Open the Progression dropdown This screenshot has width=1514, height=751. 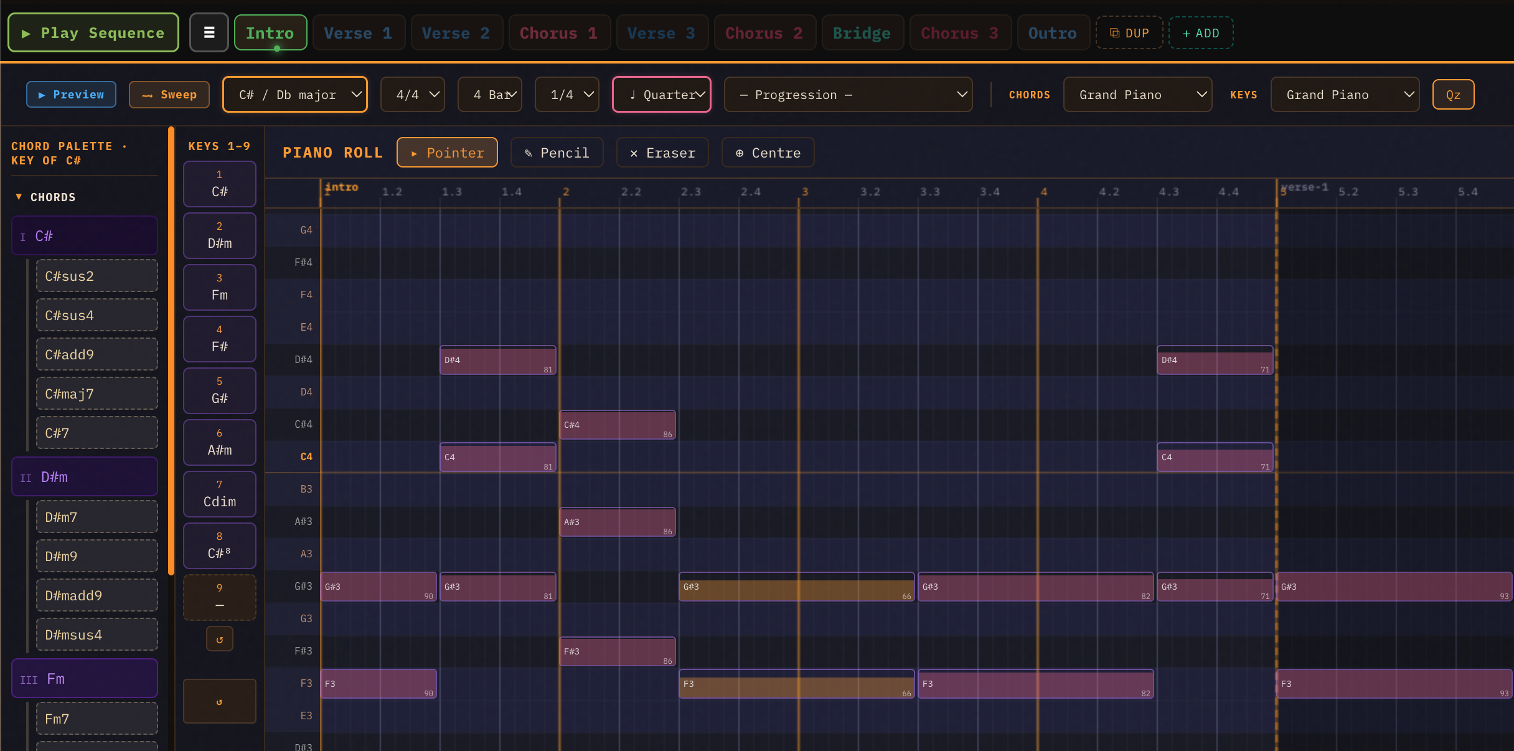[849, 95]
